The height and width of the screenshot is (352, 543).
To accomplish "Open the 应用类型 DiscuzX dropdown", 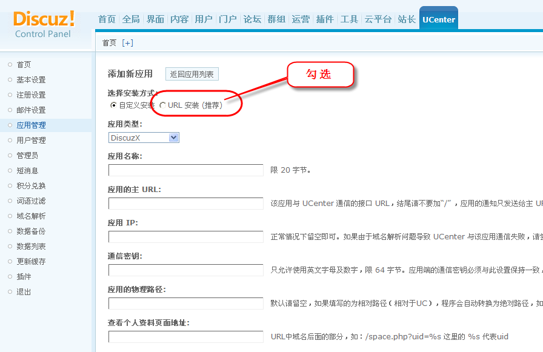I will click(144, 138).
